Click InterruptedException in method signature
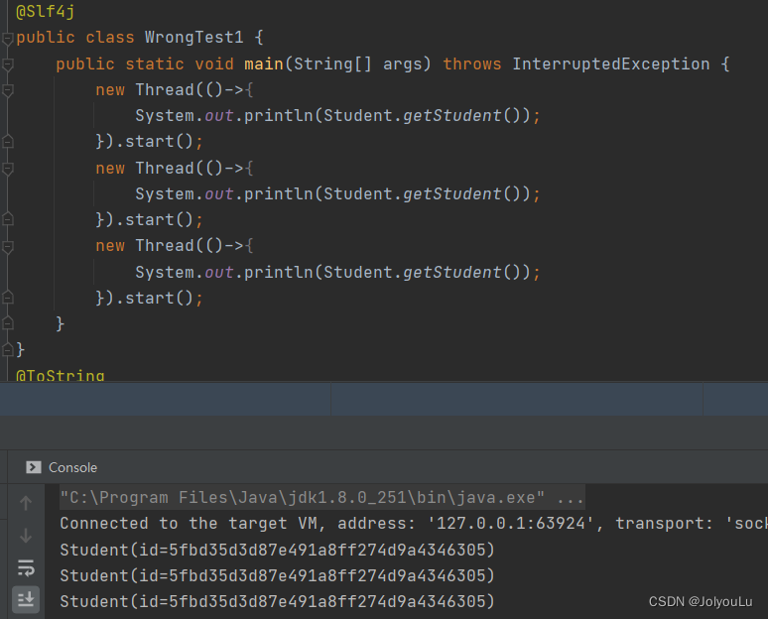The width and height of the screenshot is (768, 619). (x=611, y=63)
